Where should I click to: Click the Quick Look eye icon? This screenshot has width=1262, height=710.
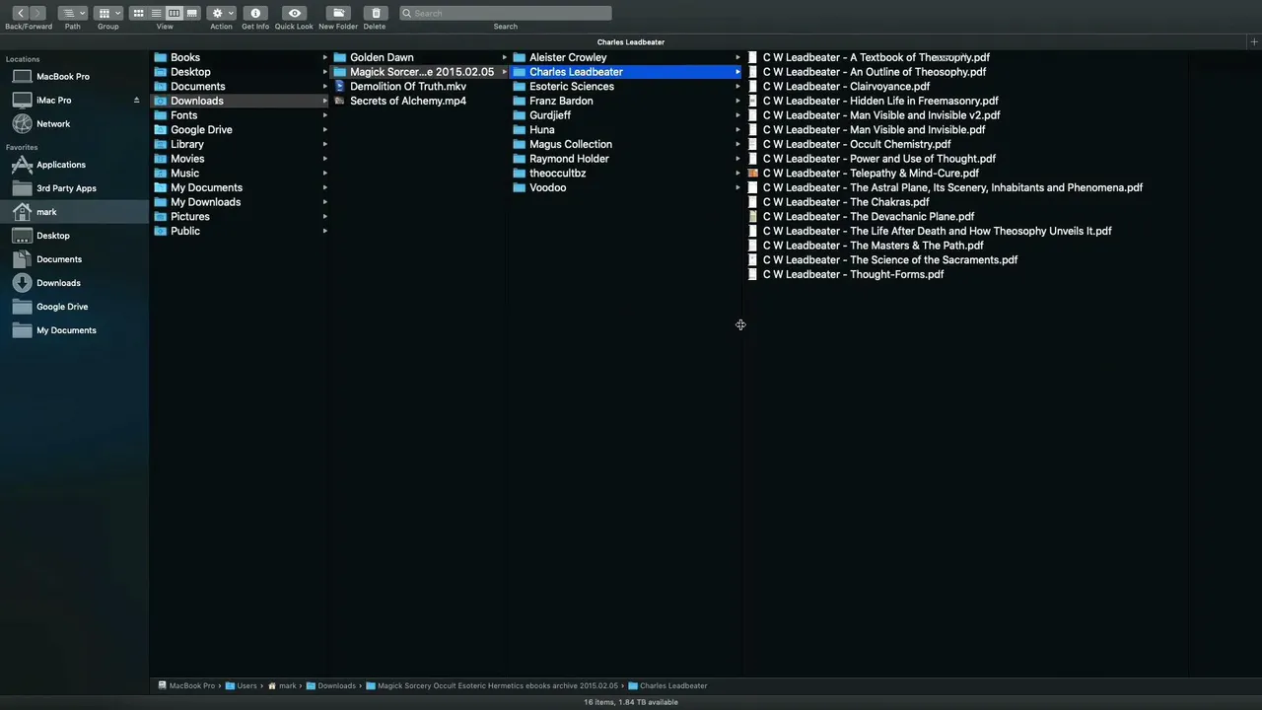(294, 13)
